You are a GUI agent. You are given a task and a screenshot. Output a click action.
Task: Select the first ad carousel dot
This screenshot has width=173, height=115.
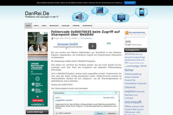[x=66, y=49]
